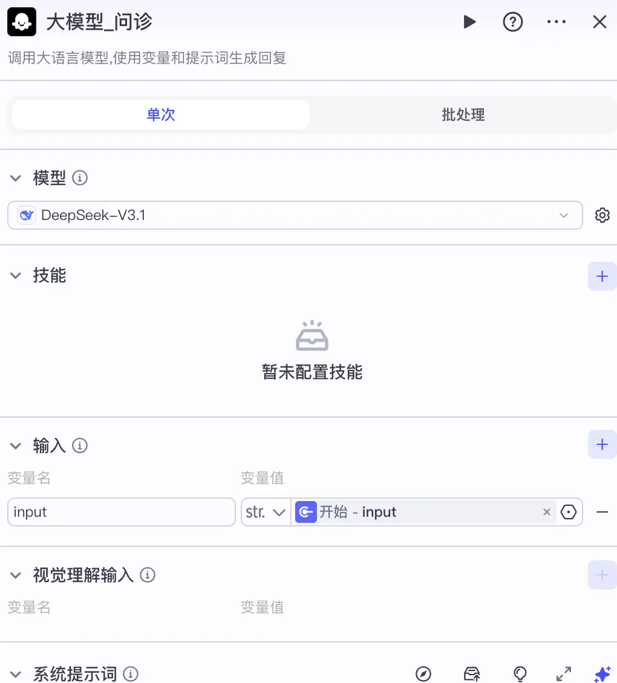The height and width of the screenshot is (683, 617).
Task: Click the compass icon in 系统提示词
Action: point(423,674)
